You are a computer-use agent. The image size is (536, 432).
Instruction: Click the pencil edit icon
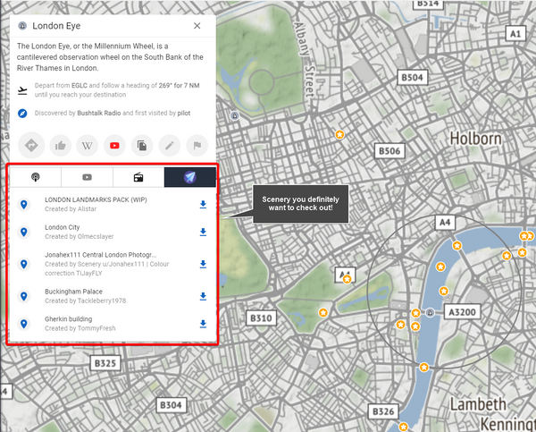coord(169,145)
